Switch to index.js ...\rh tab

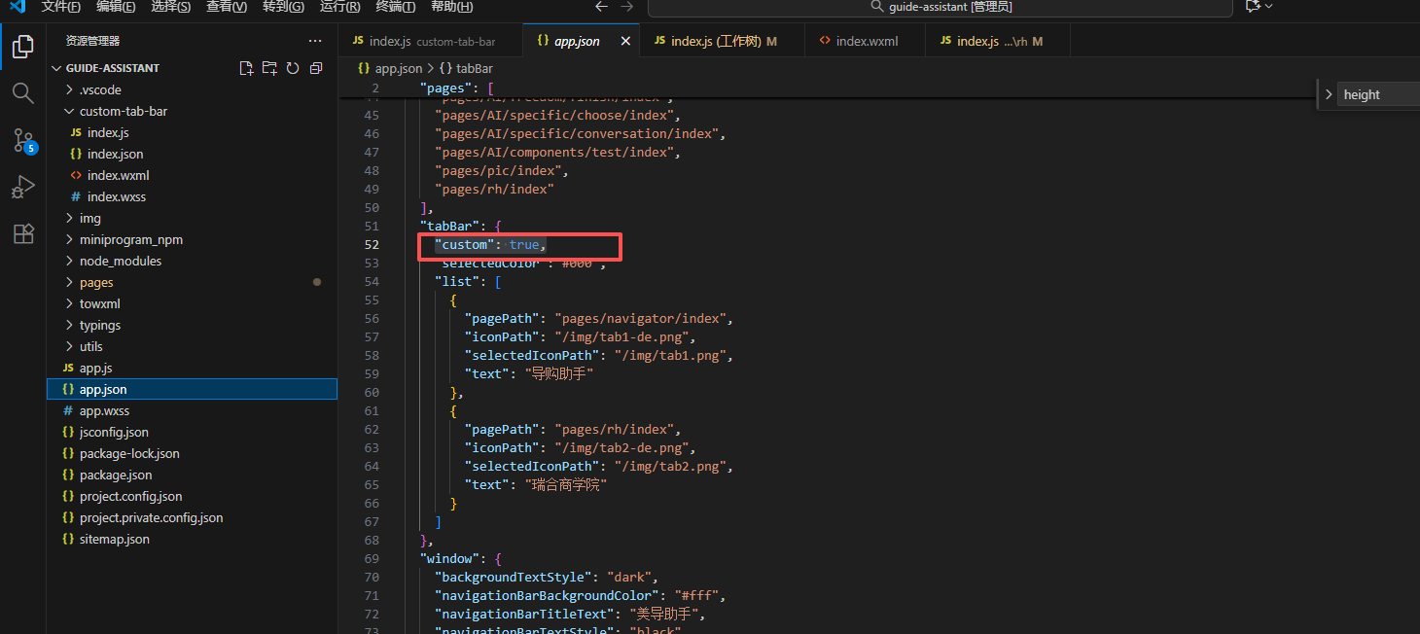[998, 41]
